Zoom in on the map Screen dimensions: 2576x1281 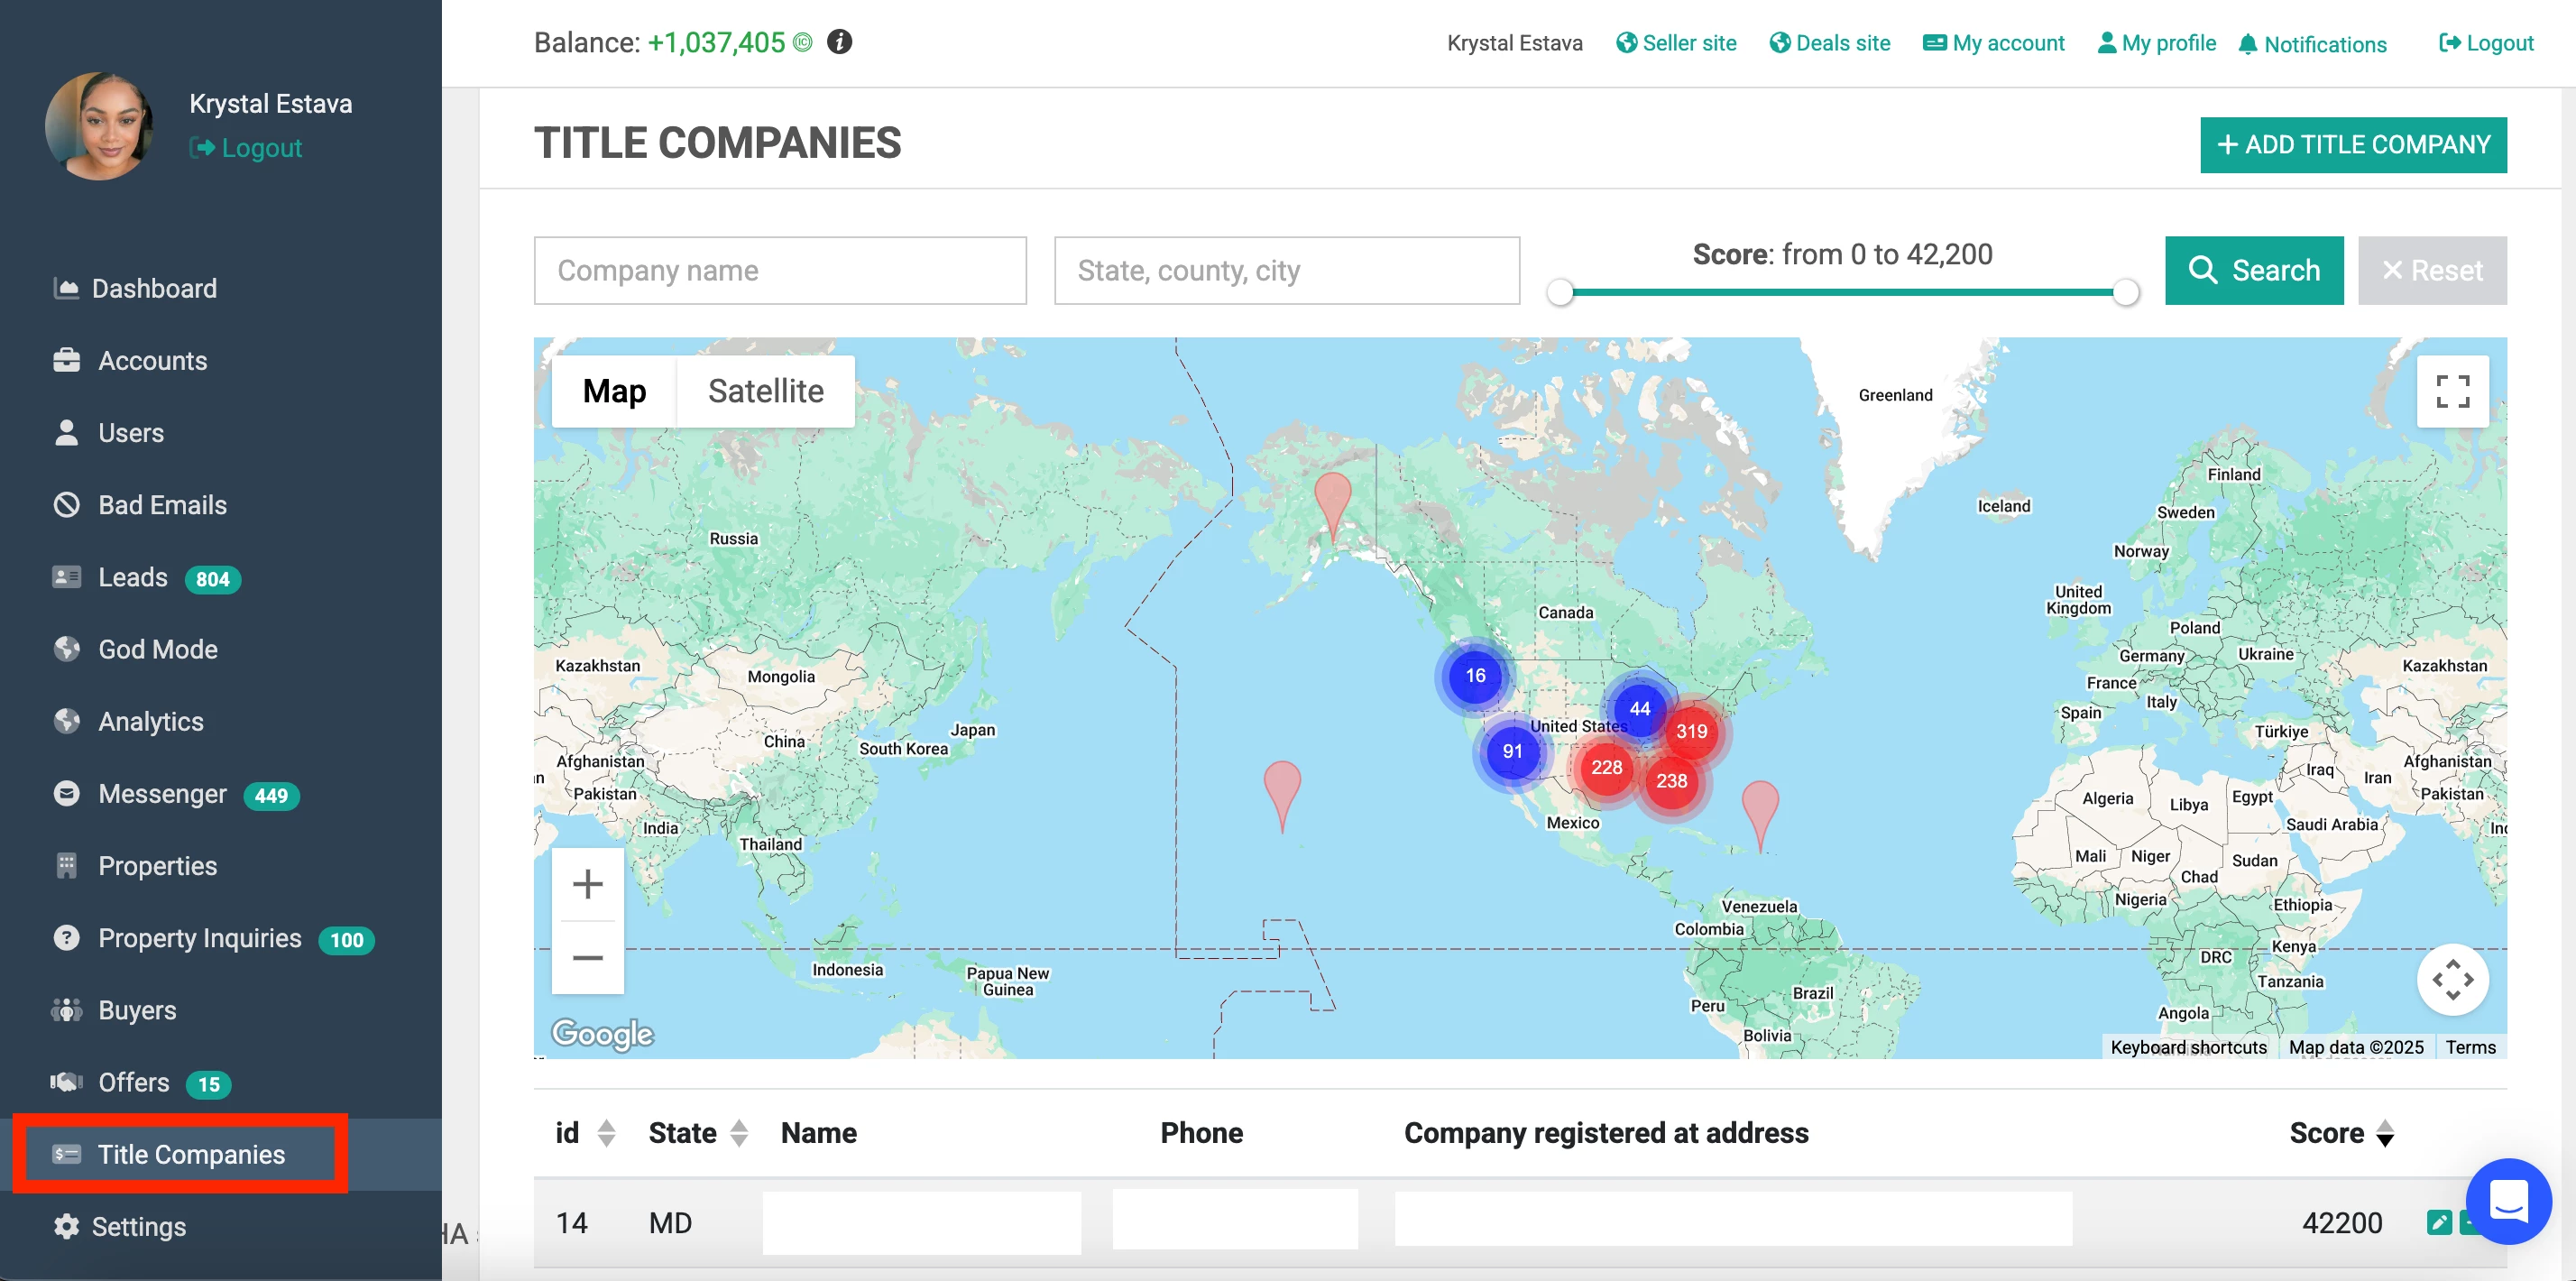point(587,884)
